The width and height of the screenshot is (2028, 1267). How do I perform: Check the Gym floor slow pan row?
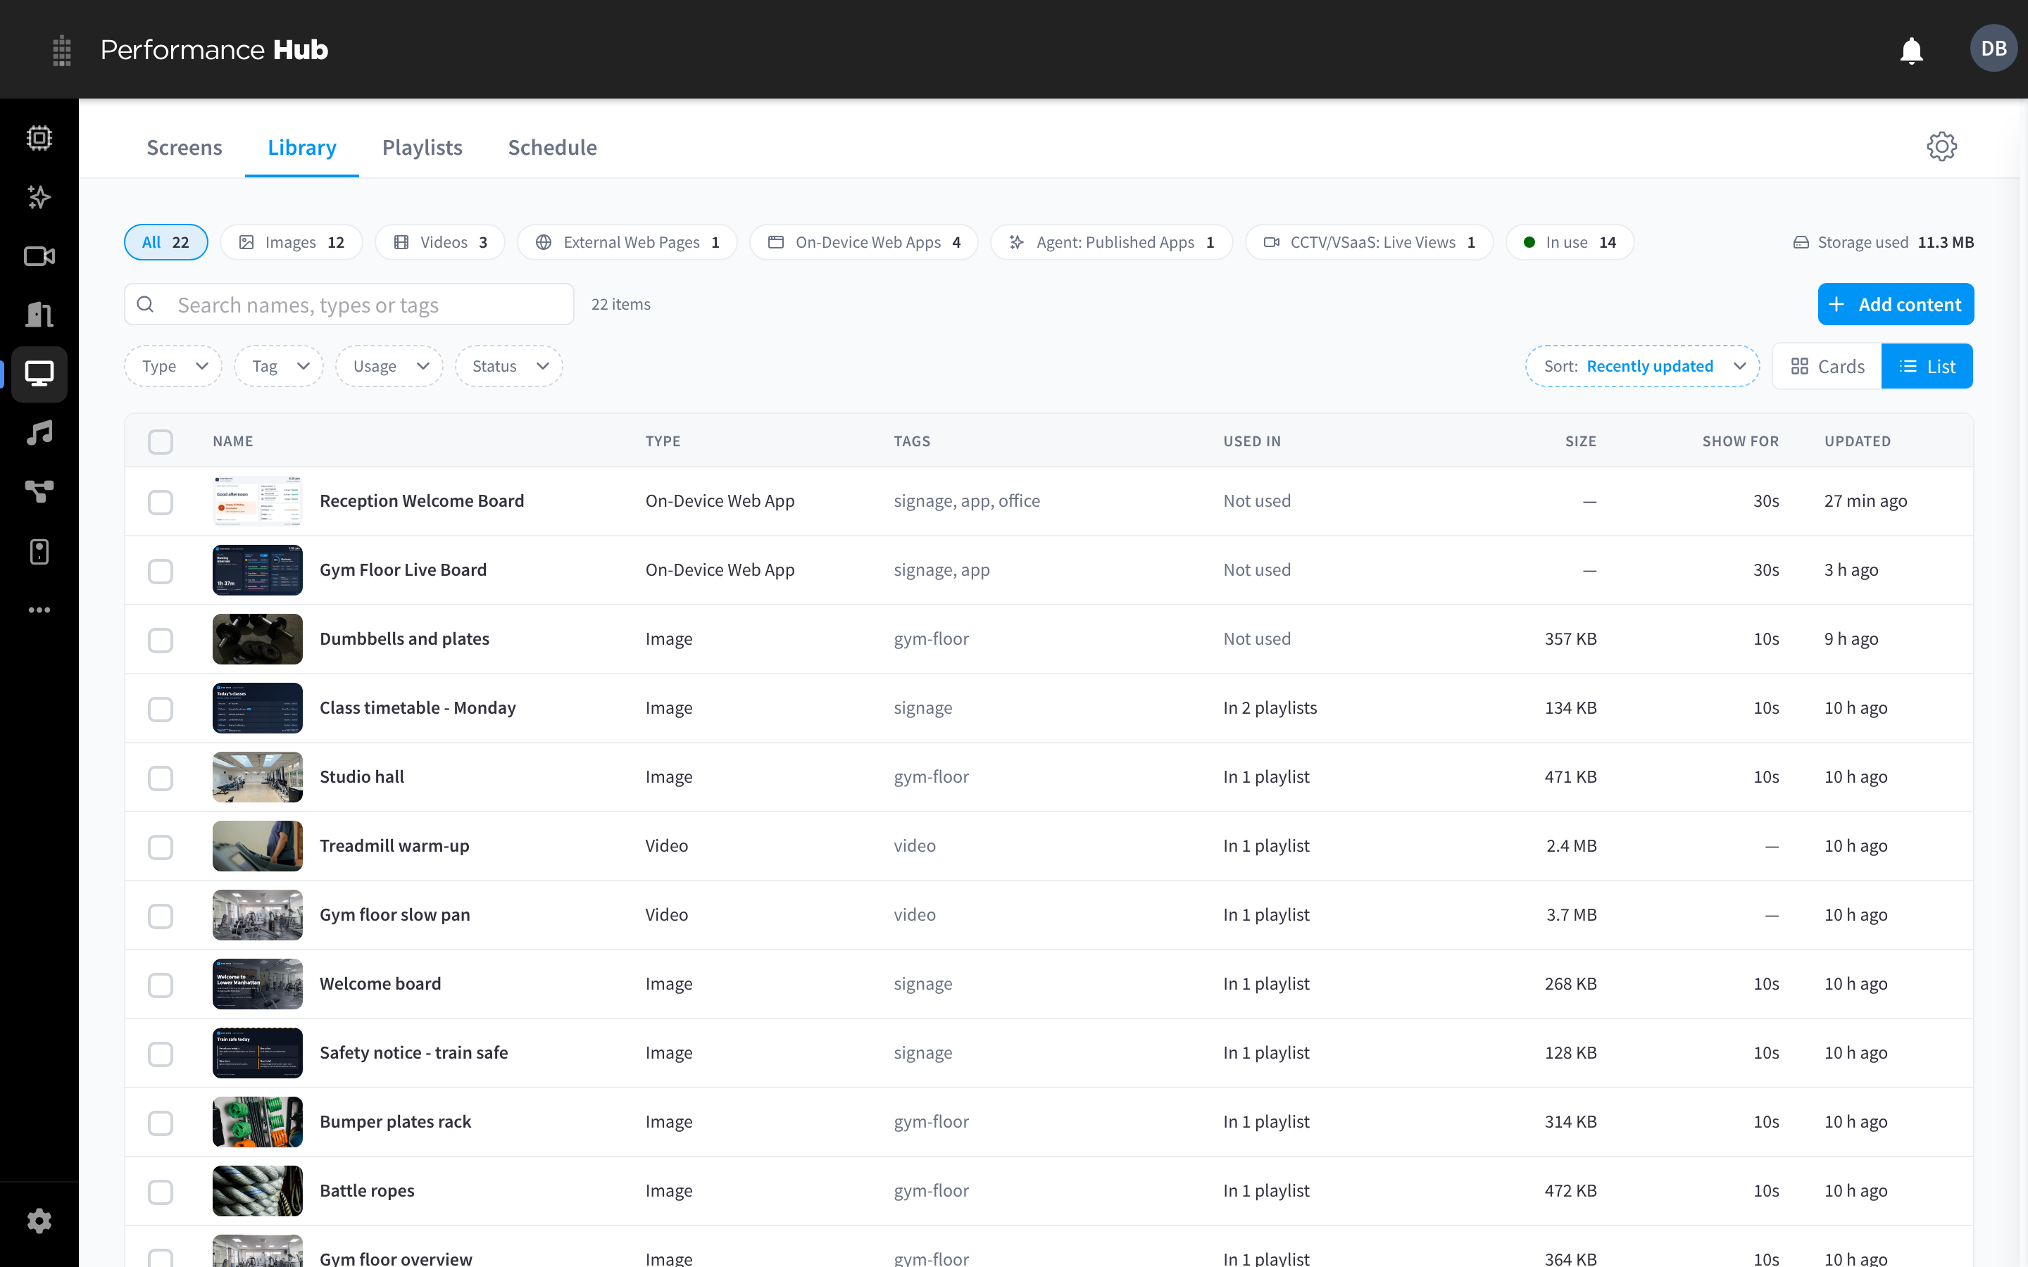point(160,915)
